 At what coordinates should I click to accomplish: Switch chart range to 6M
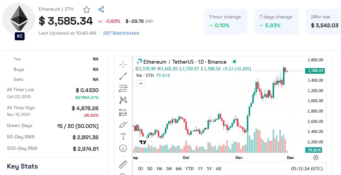[178, 169]
